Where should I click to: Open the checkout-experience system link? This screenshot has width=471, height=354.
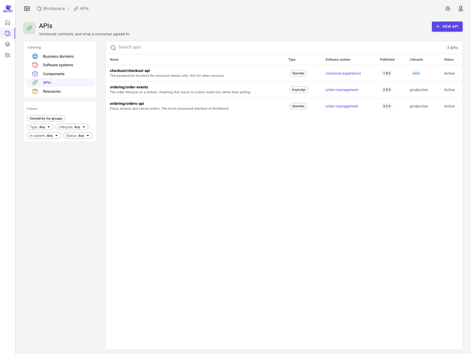(x=343, y=73)
